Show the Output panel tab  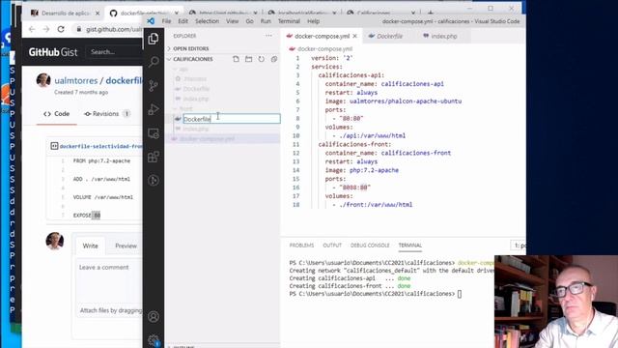point(332,246)
